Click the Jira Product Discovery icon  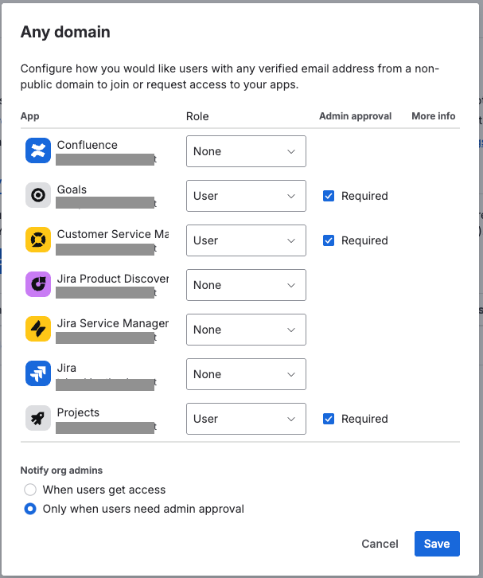(38, 284)
